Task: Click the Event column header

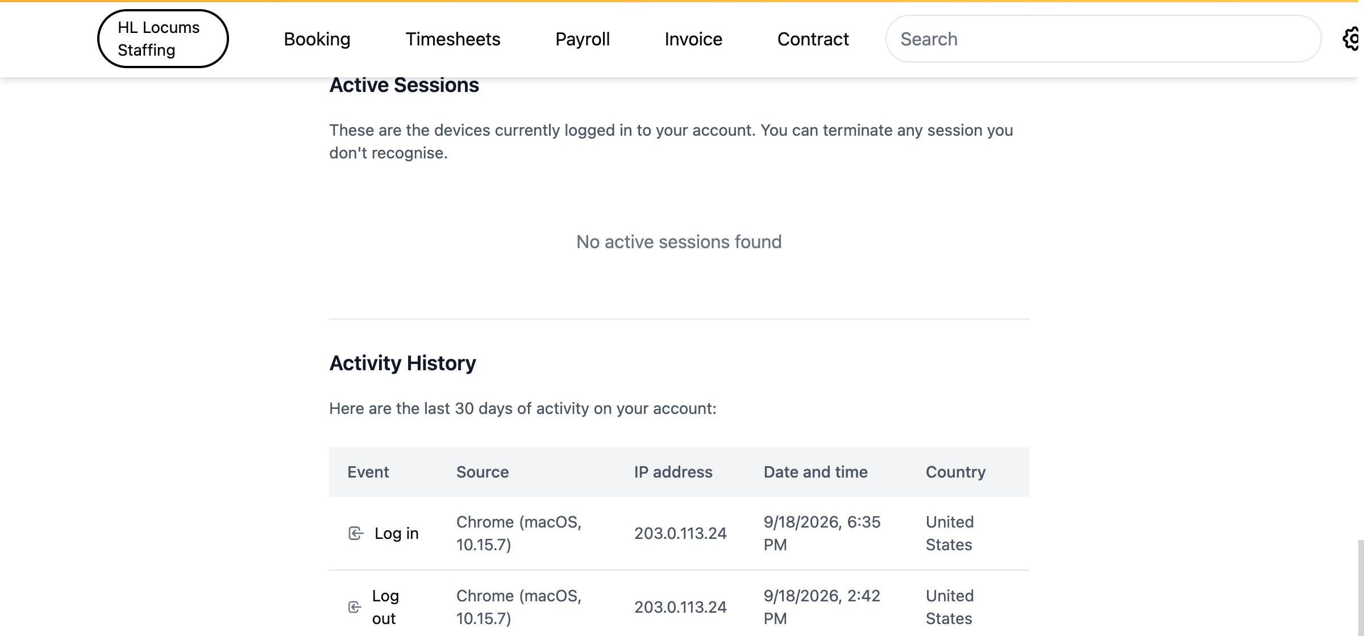Action: (368, 472)
